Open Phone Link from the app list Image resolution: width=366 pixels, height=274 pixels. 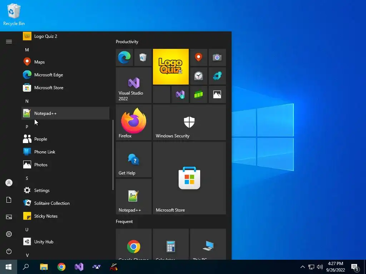coord(65,152)
